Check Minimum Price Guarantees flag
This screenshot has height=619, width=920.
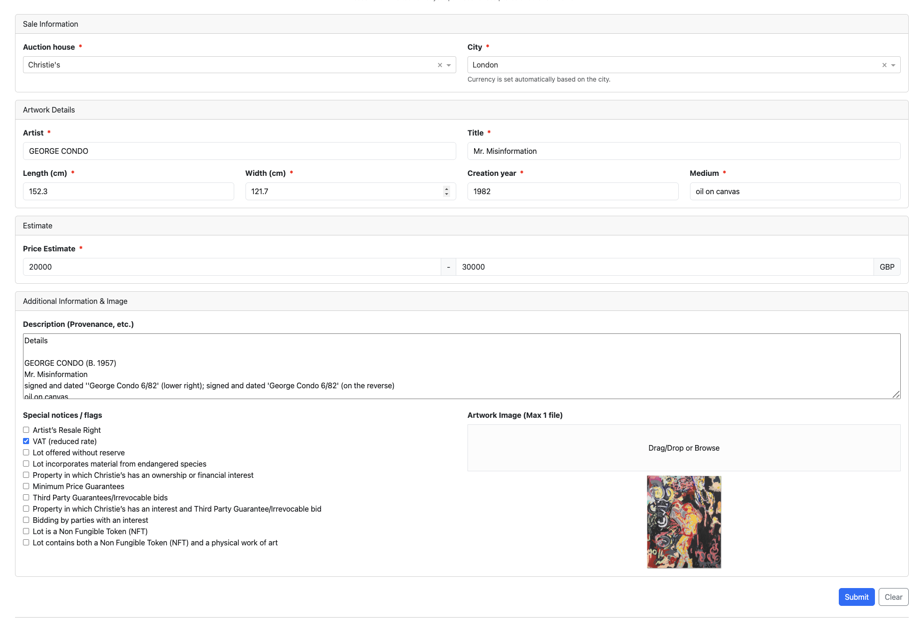pyautogui.click(x=26, y=486)
